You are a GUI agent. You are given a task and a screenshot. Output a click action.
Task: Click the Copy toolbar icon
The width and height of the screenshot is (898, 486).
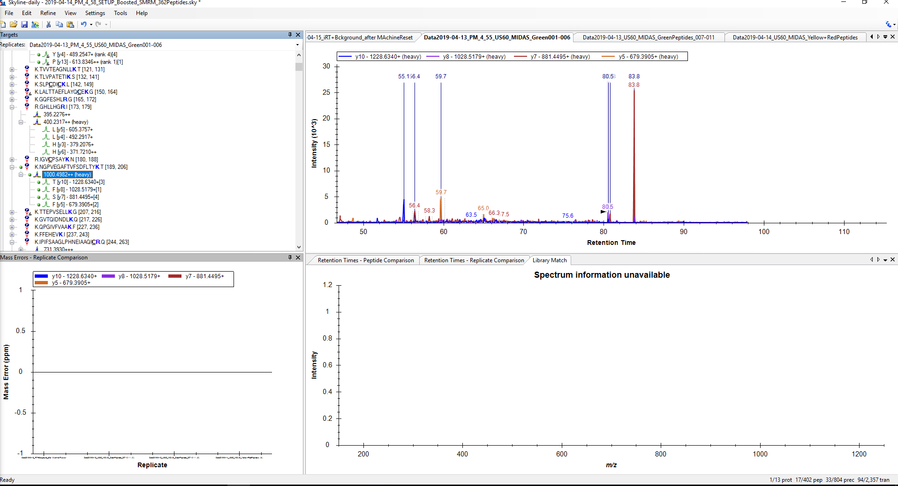tap(59, 24)
